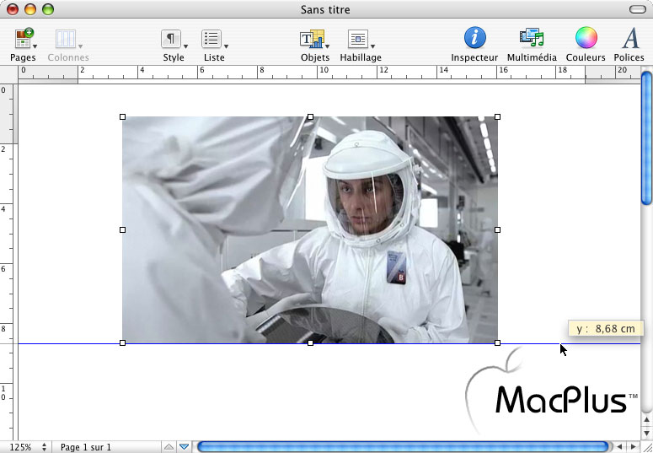The height and width of the screenshot is (453, 653).
Task: Click the toolbar toggle pill button
Action: (x=637, y=9)
